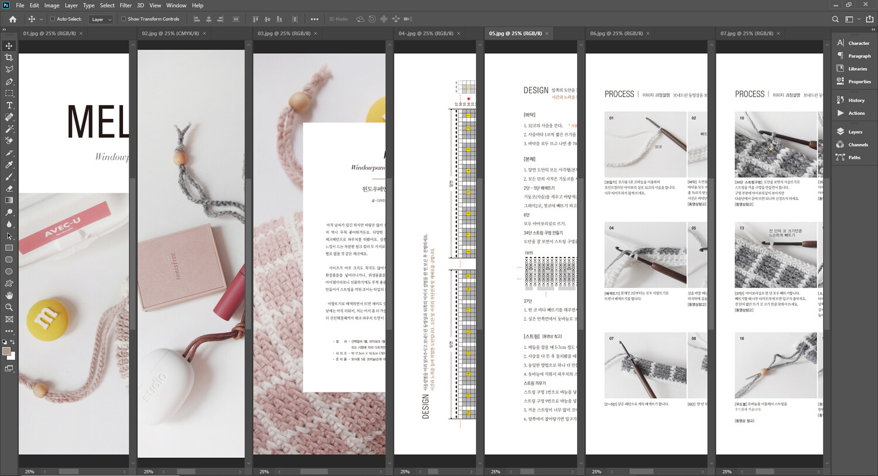The image size is (878, 476).
Task: Open the Layers panel
Action: click(x=855, y=132)
